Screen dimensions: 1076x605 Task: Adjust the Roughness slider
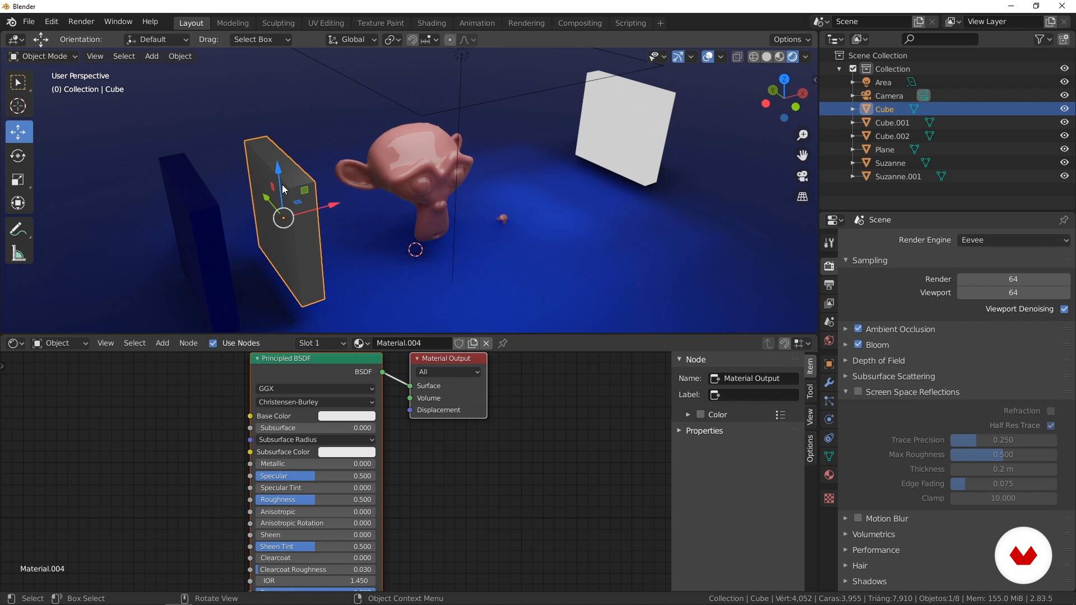pos(316,500)
